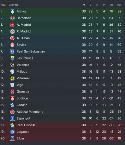Click the Villarreal yellow ring crest
This screenshot has width=125, height=145.
pos(12,78)
